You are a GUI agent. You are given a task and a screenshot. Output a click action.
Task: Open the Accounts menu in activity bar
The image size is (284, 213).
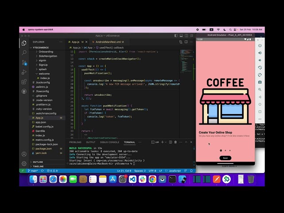tap(24, 154)
